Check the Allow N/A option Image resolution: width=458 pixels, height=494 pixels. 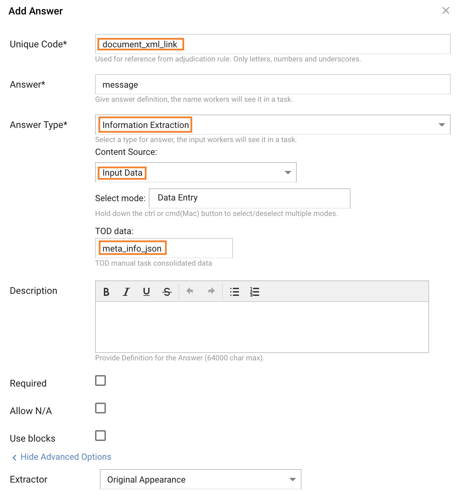100,408
